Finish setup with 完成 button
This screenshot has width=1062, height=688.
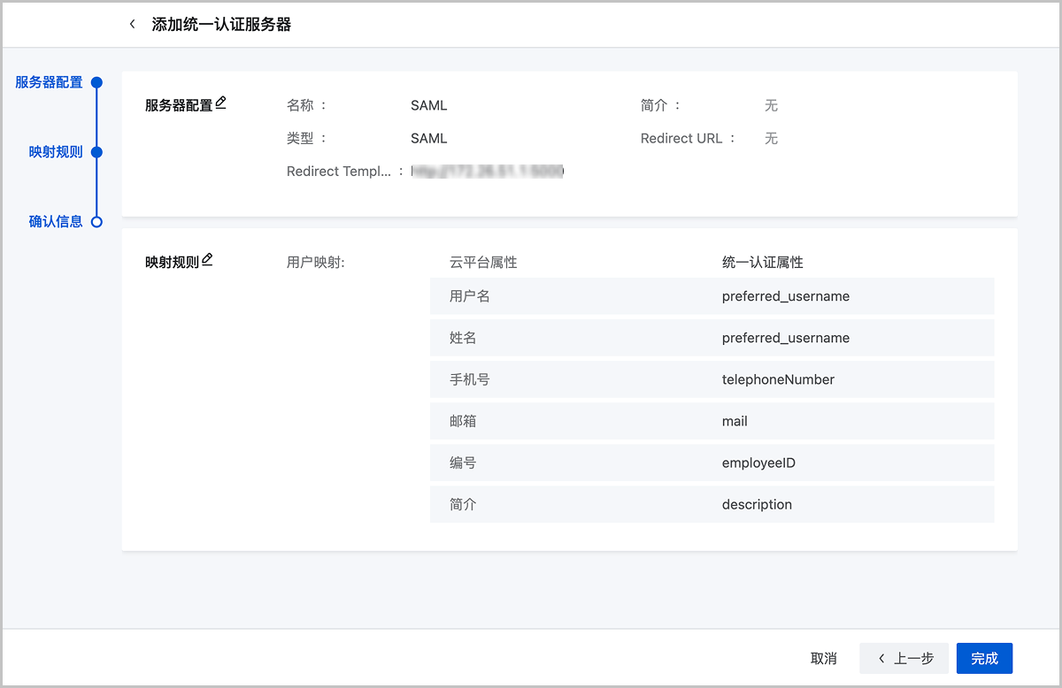(984, 658)
